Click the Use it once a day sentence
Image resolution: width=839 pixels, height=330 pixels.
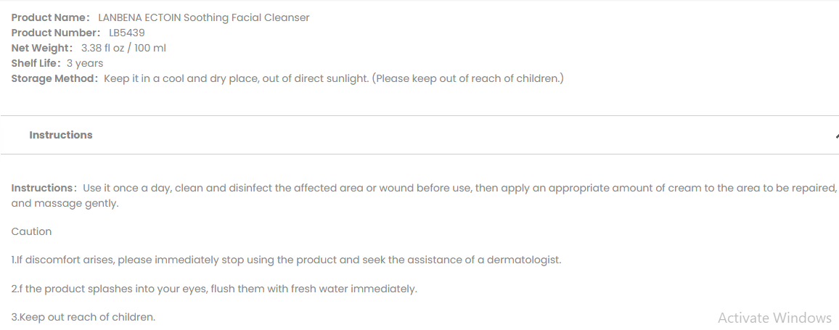coord(459,189)
